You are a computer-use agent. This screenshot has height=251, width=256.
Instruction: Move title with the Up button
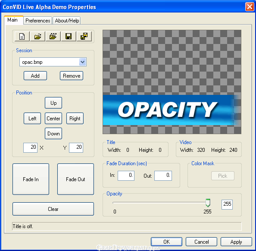click(53, 103)
